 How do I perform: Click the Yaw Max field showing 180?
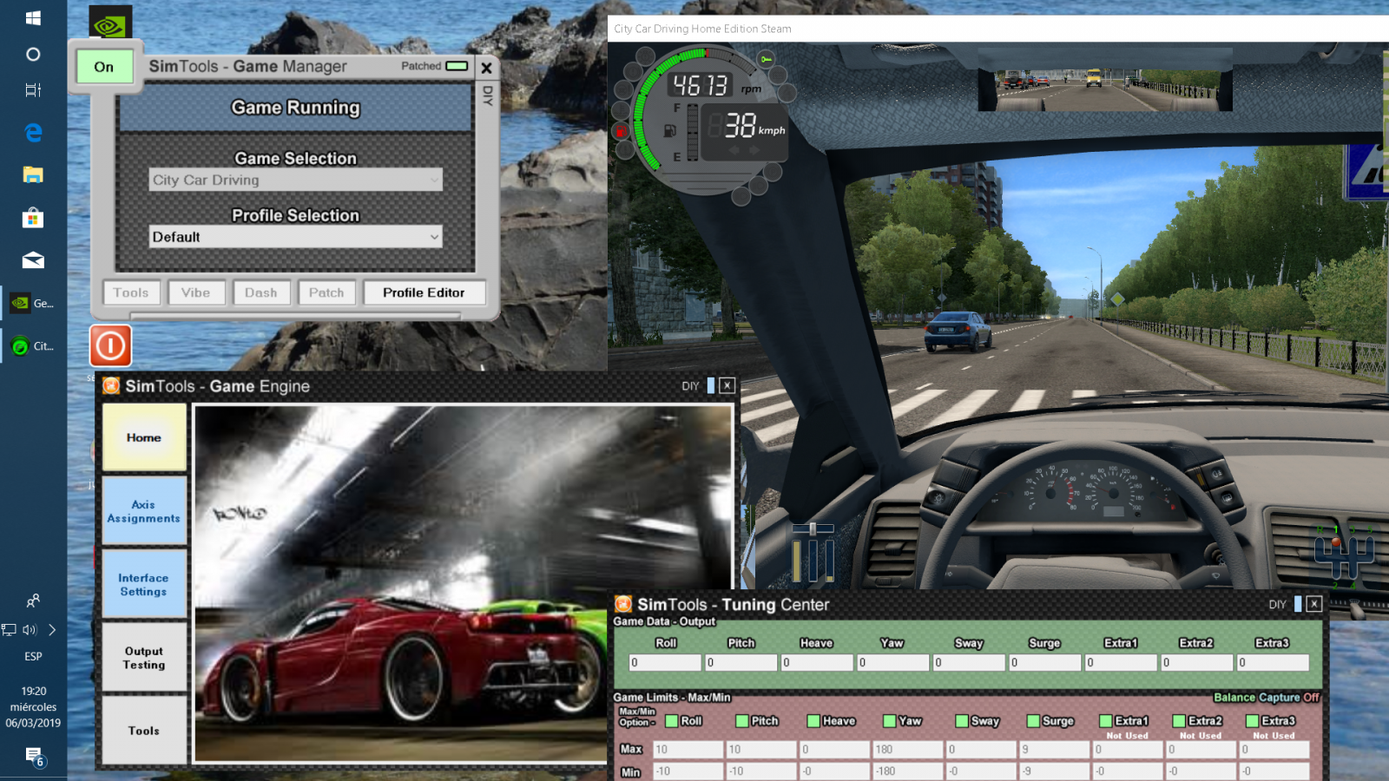point(907,749)
